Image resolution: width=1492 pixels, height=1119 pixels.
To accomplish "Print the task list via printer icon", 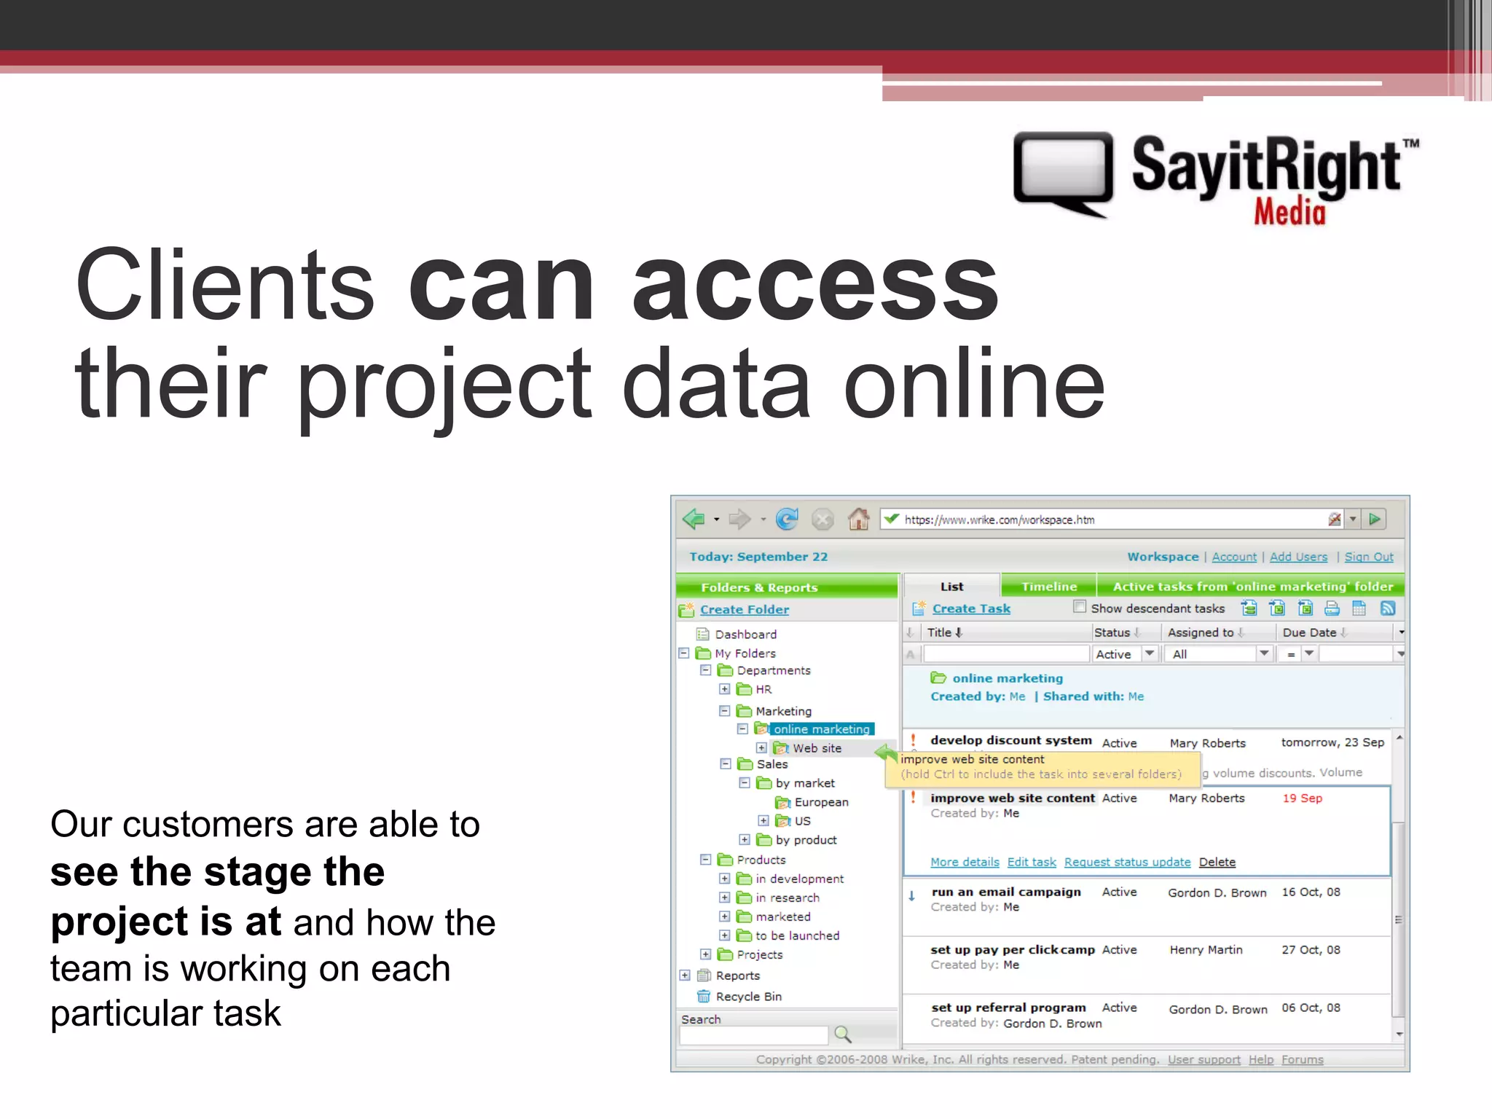I will pos(1332,608).
